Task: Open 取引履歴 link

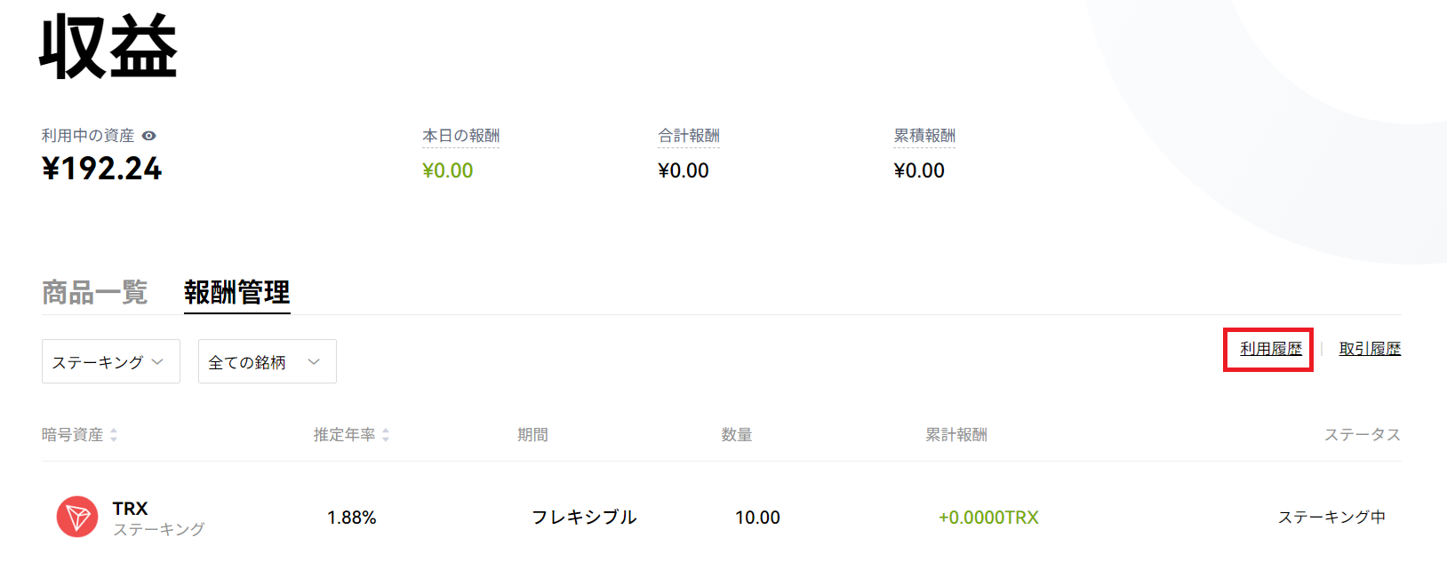Action: [x=1370, y=349]
